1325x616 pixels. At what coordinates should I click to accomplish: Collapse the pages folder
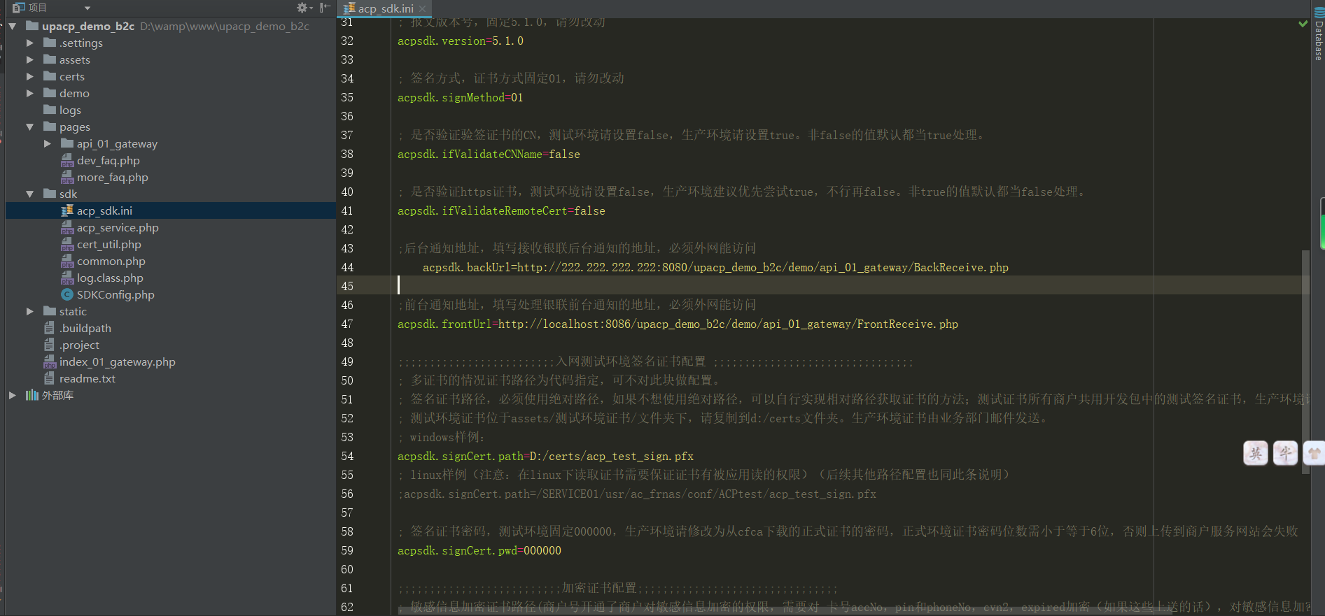click(29, 127)
